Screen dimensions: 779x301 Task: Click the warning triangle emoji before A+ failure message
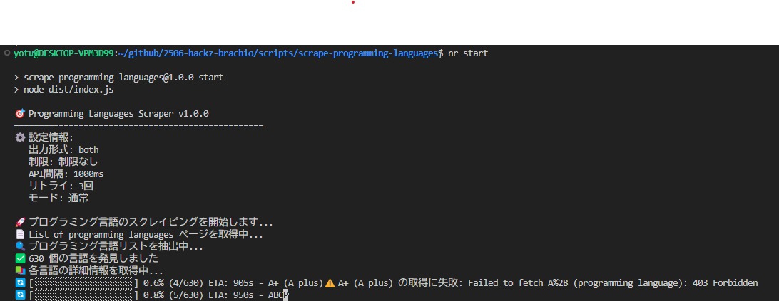(330, 283)
